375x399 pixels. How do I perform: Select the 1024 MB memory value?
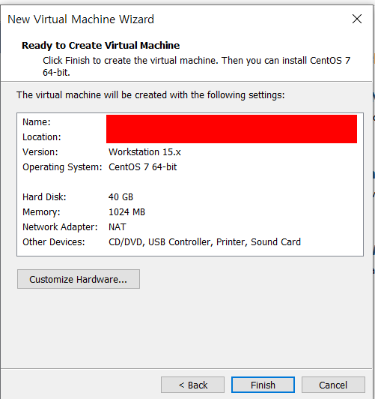coord(127,212)
